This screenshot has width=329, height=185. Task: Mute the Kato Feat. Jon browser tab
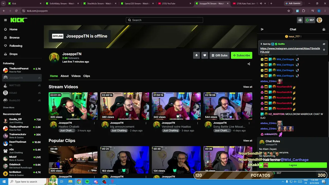pyautogui.click(x=261, y=4)
